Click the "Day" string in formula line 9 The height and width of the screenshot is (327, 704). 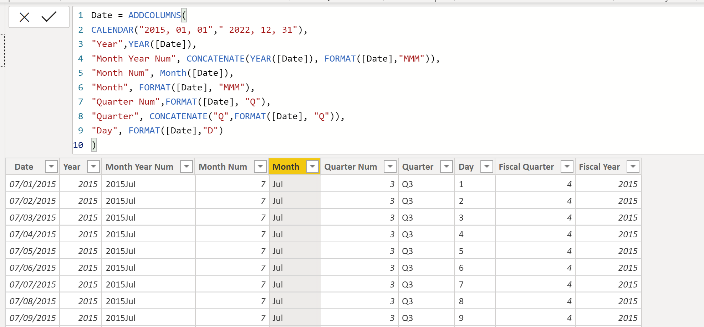coord(104,131)
